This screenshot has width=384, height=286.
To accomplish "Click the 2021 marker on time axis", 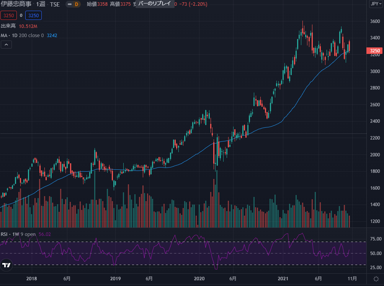I will point(283,278).
